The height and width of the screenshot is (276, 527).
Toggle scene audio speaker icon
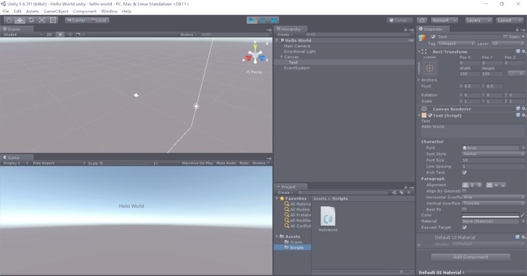tap(69, 34)
